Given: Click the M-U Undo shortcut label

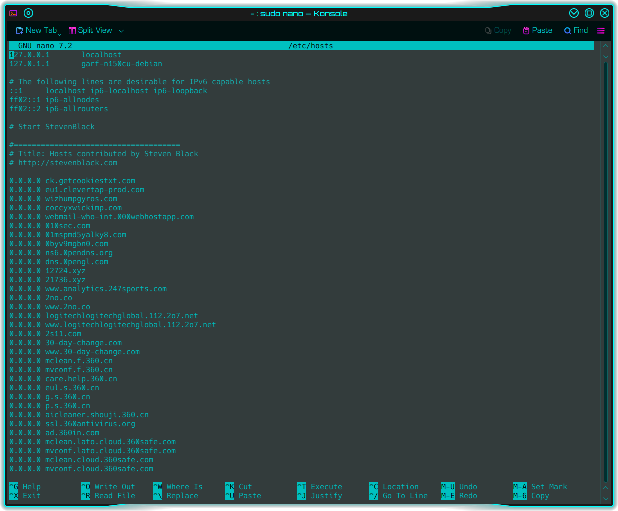Looking at the screenshot, I should [459, 487].
